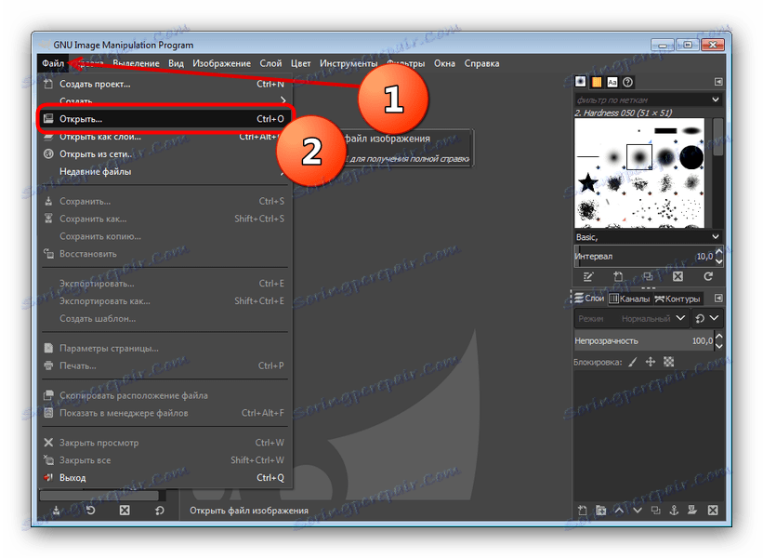Increase the Интервал spacing value
763x558 pixels.
tap(719, 252)
